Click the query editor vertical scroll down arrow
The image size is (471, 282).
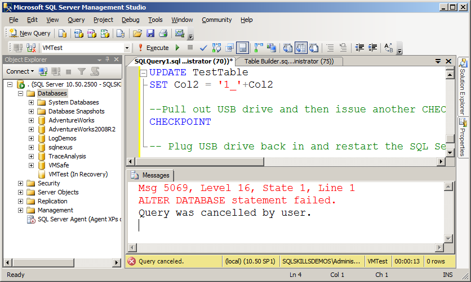[450, 152]
